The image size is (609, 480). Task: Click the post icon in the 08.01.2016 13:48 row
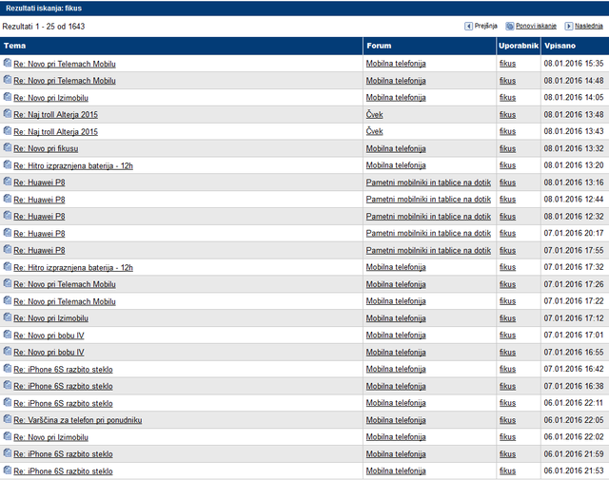click(8, 113)
